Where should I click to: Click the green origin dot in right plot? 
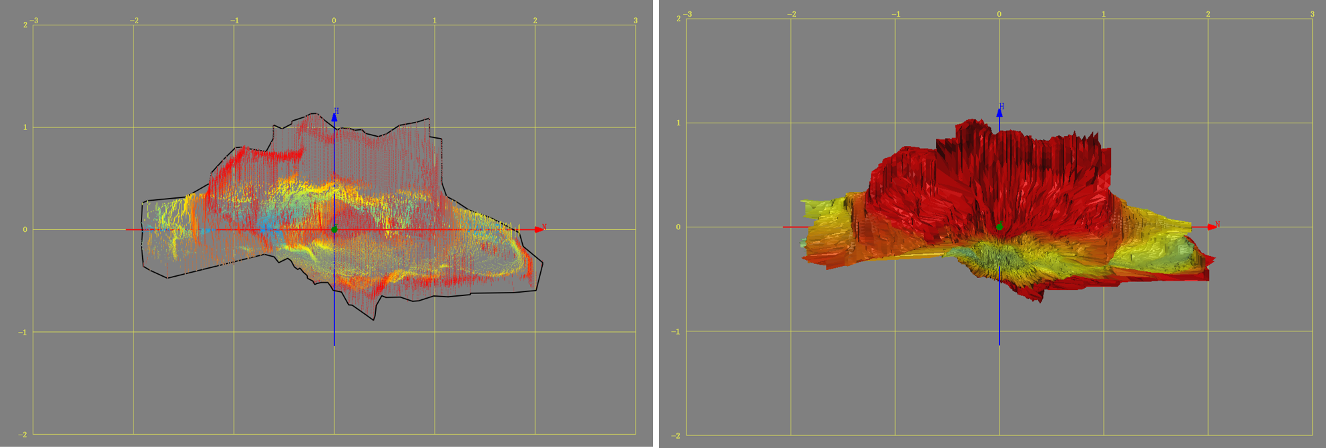click(x=1000, y=227)
